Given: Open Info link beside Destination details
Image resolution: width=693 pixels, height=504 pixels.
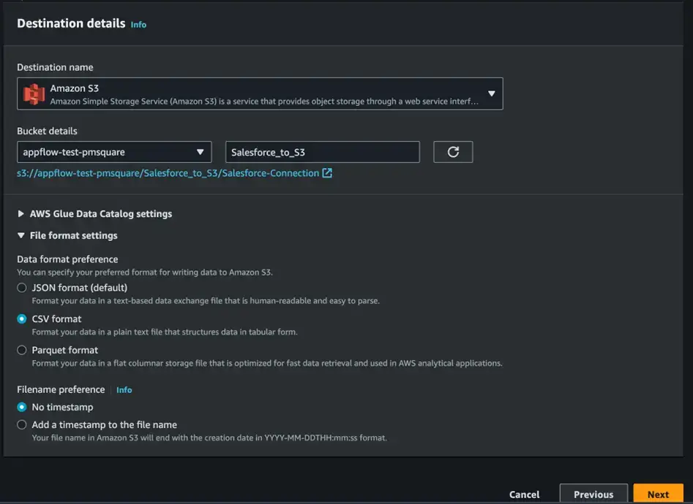Looking at the screenshot, I should 138,25.
